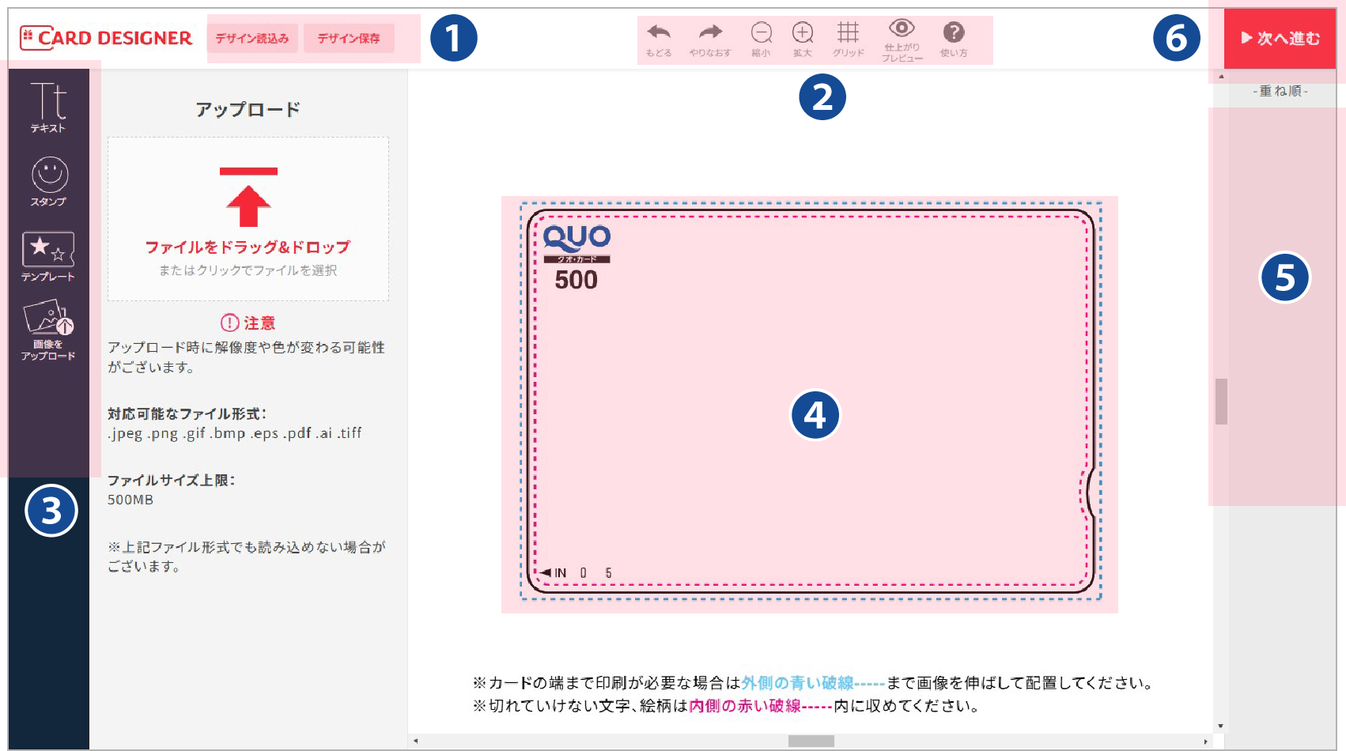This screenshot has height=751, width=1346.
Task: Open the 使い方 help icon
Action: 954,39
